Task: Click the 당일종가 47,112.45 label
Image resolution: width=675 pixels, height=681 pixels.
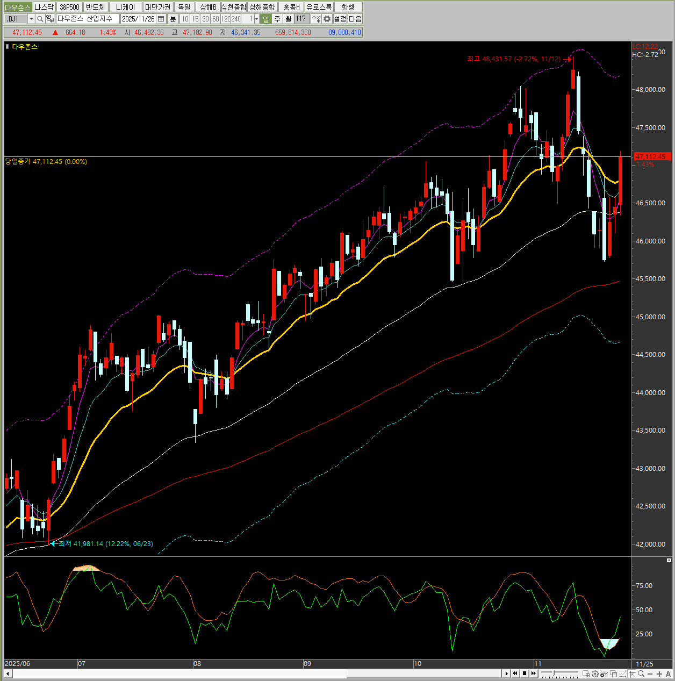Action: point(46,161)
